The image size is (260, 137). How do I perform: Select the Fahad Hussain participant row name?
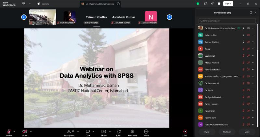[x=212, y=104]
